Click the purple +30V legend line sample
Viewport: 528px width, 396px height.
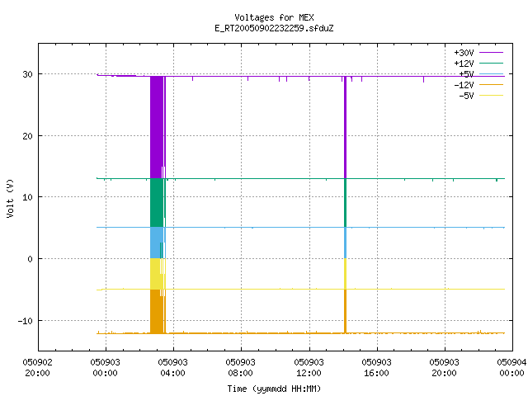[x=491, y=53]
